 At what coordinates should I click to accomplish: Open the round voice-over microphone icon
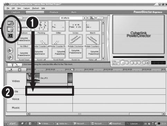(x=10, y=57)
